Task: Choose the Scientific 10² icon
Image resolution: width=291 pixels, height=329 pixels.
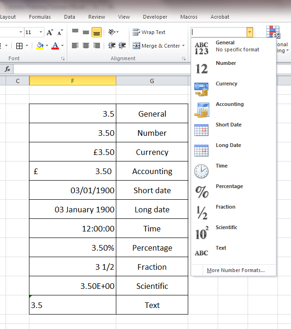Action: (202, 233)
